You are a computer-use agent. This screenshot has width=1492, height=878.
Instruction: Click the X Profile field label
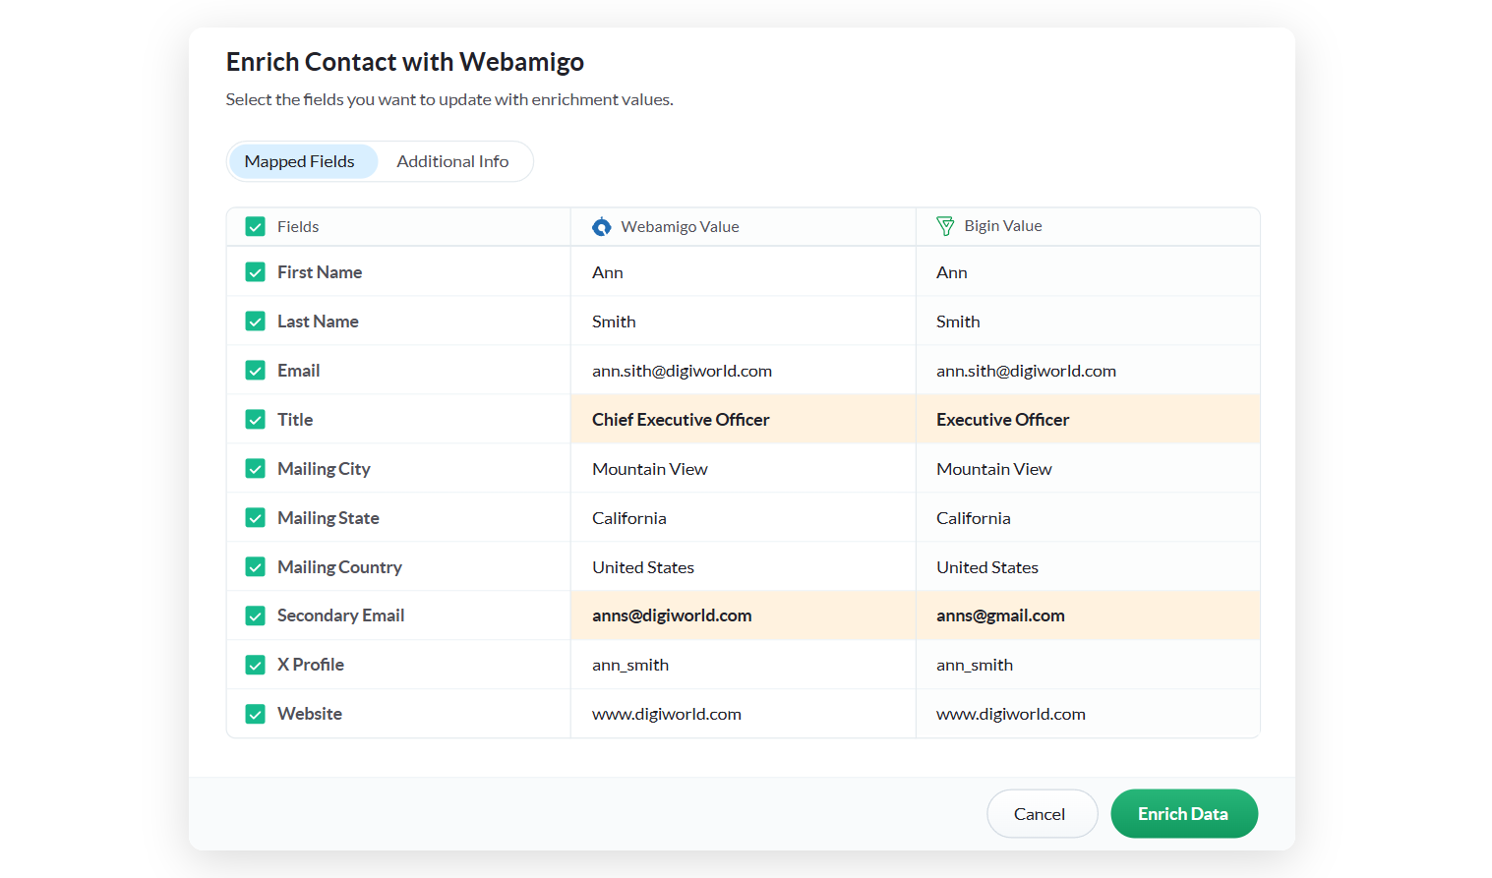[x=311, y=665]
